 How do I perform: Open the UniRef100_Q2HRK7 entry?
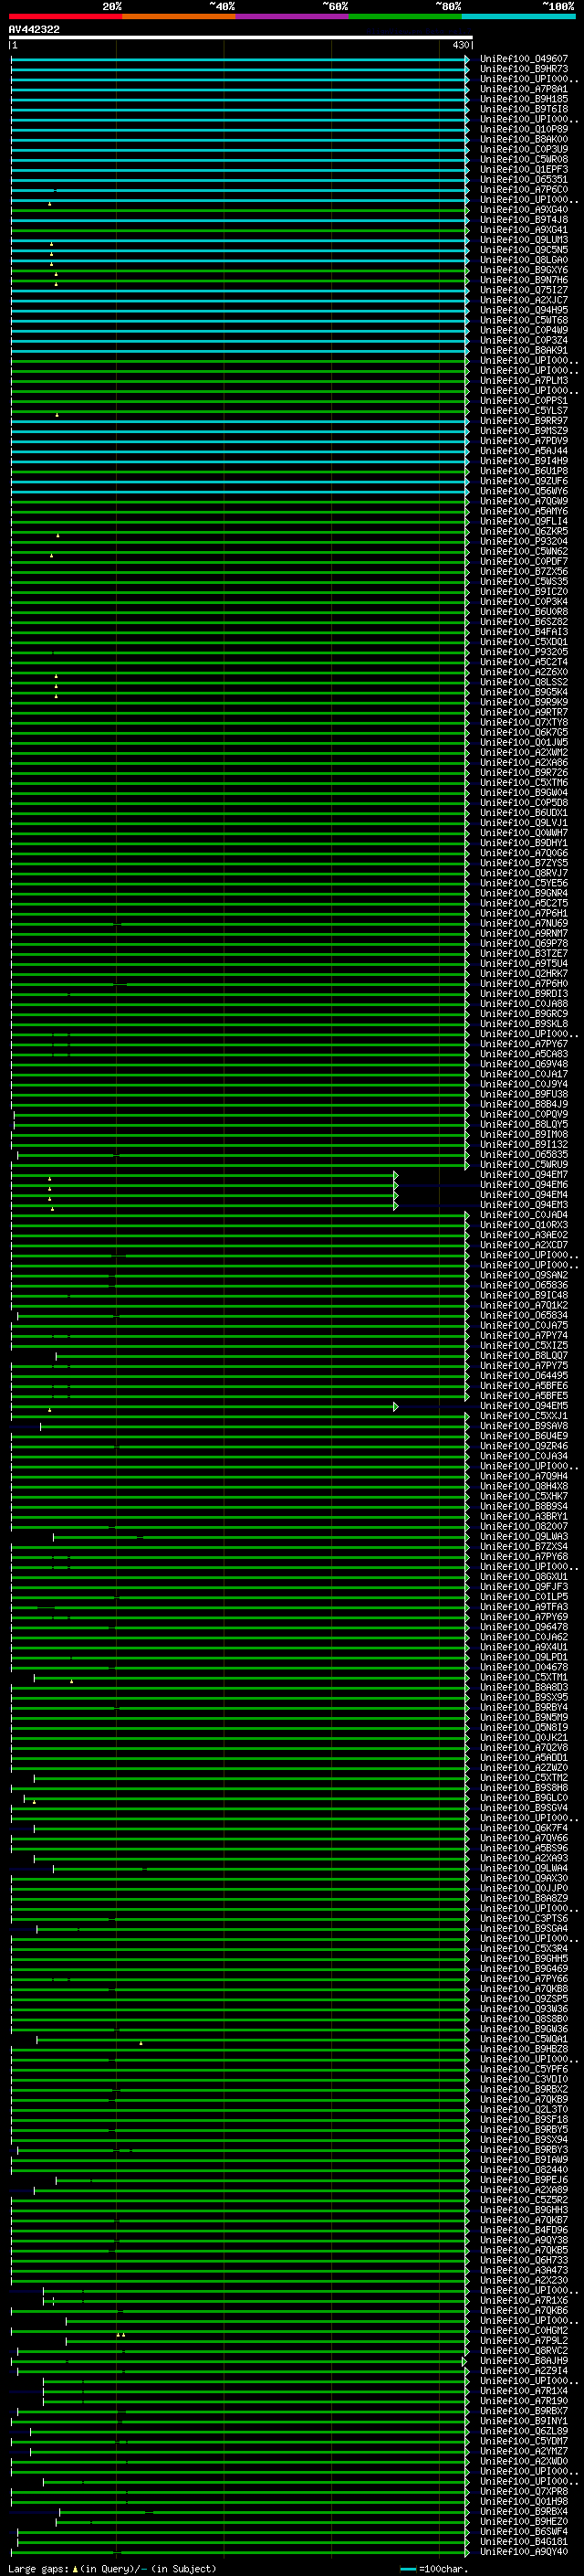pos(524,974)
